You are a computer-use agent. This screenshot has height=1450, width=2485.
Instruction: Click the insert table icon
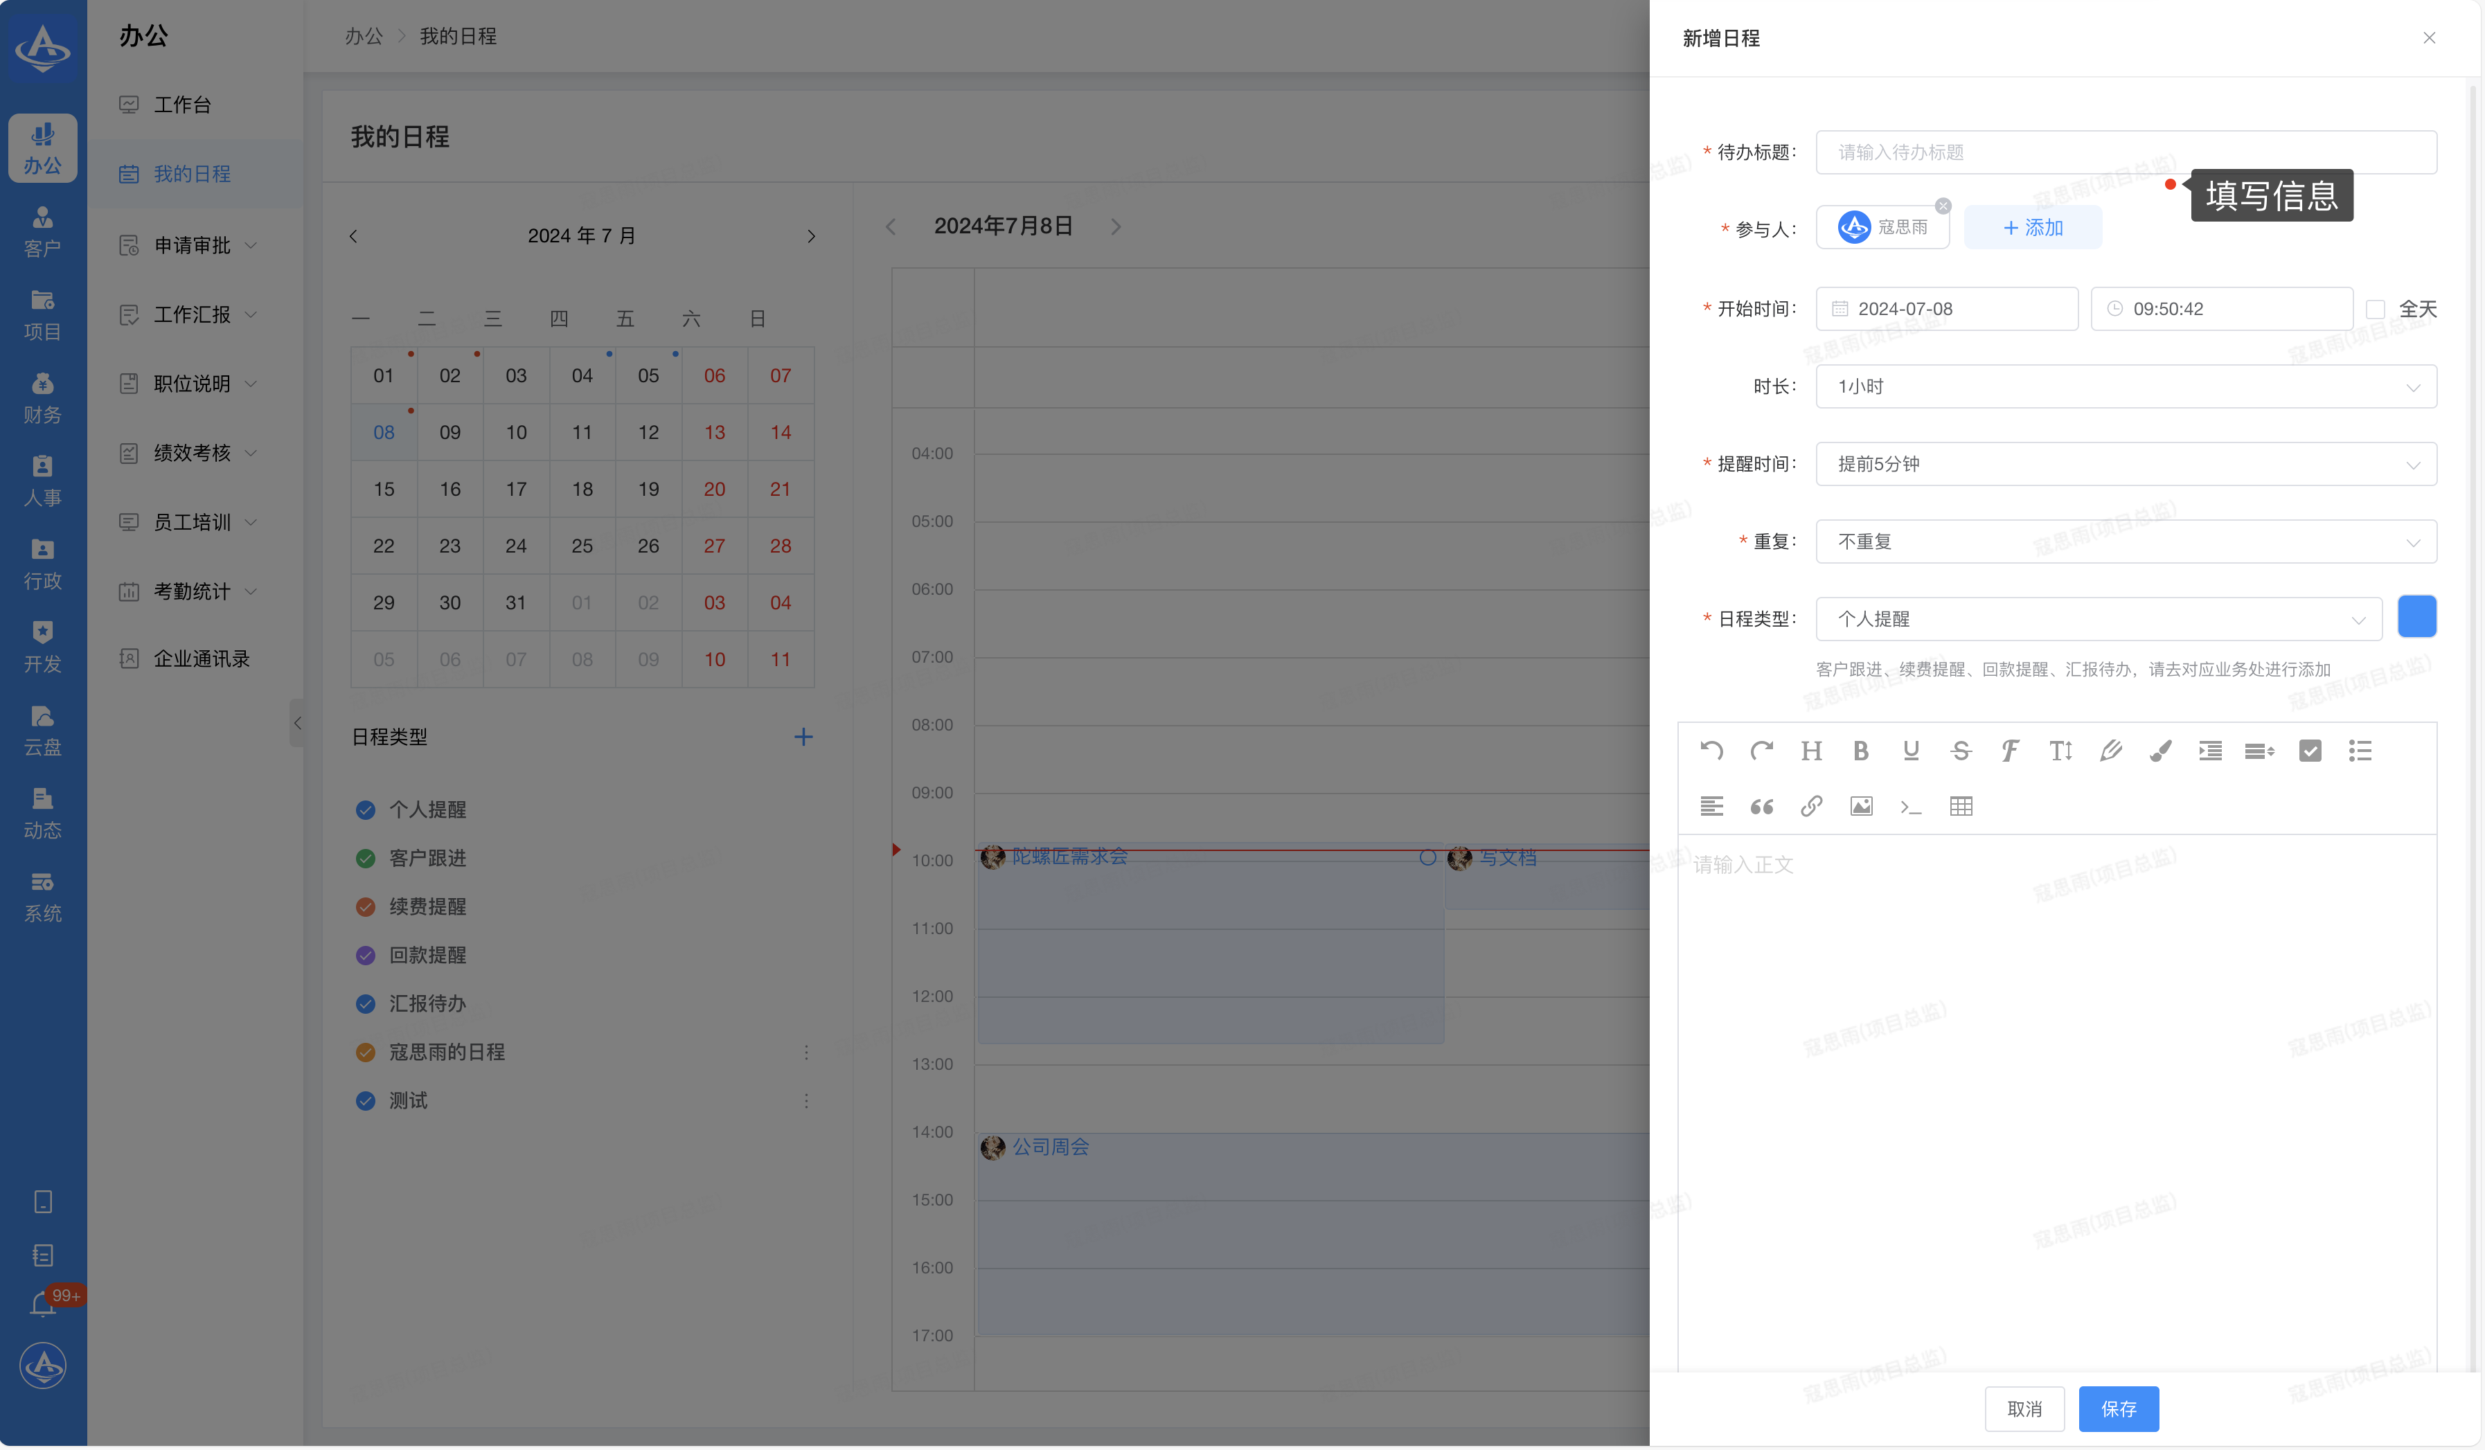pyautogui.click(x=1961, y=806)
